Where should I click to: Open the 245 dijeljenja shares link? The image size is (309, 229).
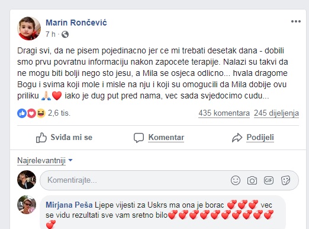click(x=276, y=113)
